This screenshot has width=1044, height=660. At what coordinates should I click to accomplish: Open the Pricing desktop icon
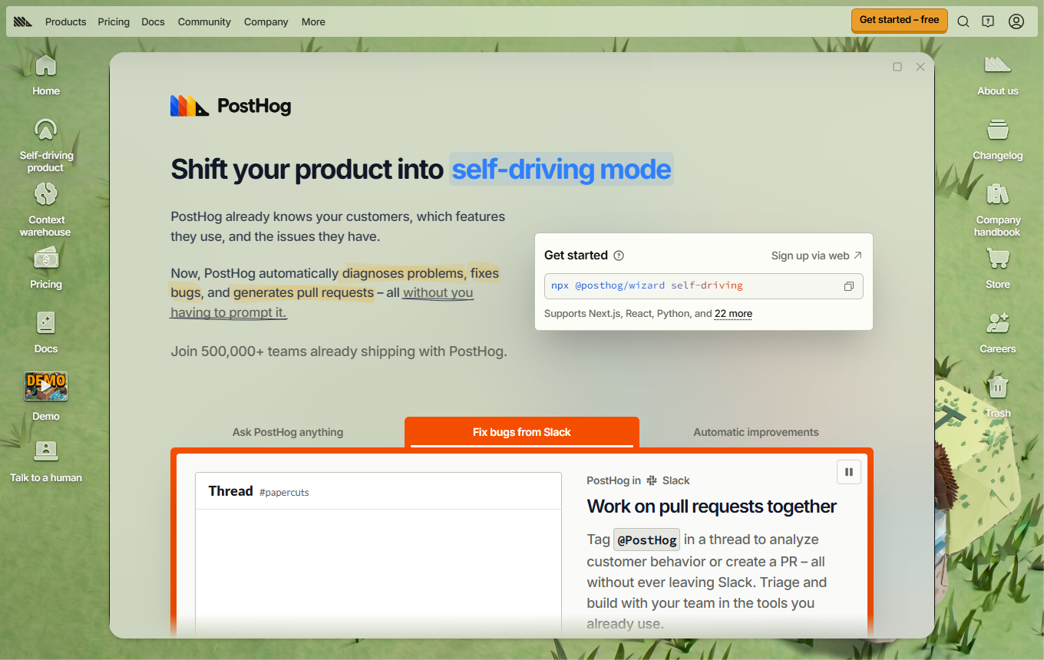pos(46,268)
